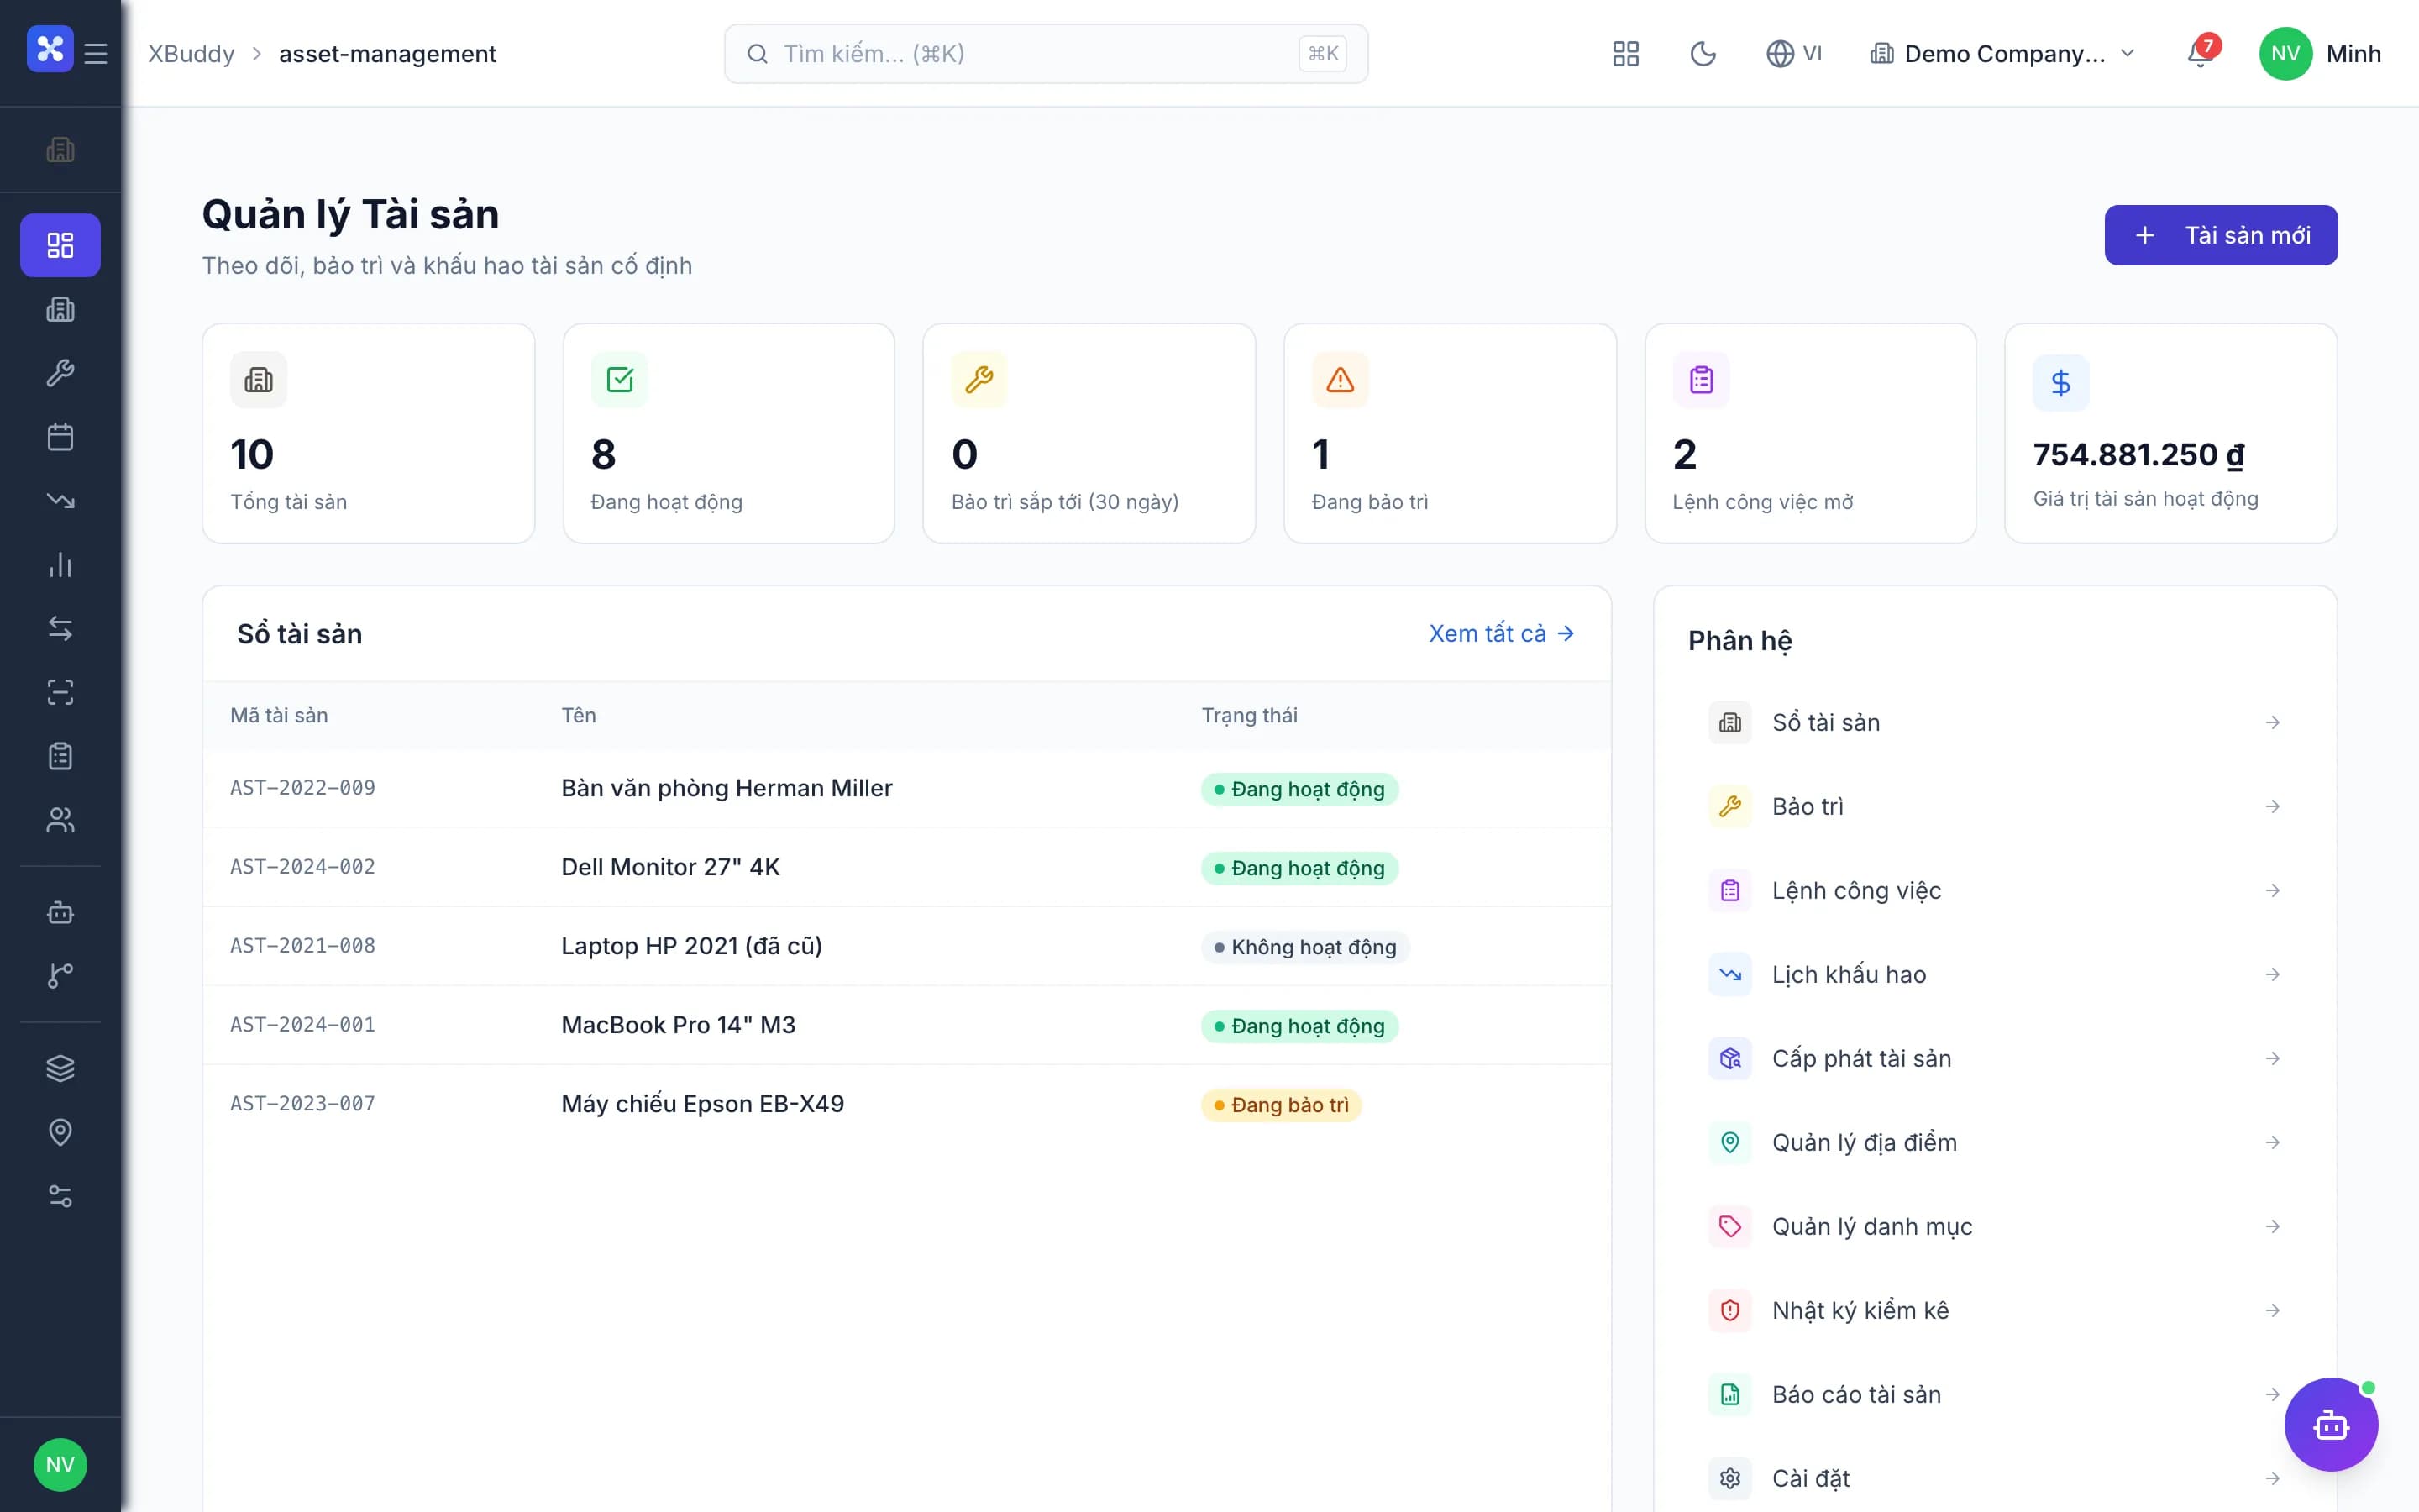Image resolution: width=2419 pixels, height=1512 pixels.
Task: Click the warning triangle icon in Đang bảo trì card
Action: click(x=1341, y=380)
